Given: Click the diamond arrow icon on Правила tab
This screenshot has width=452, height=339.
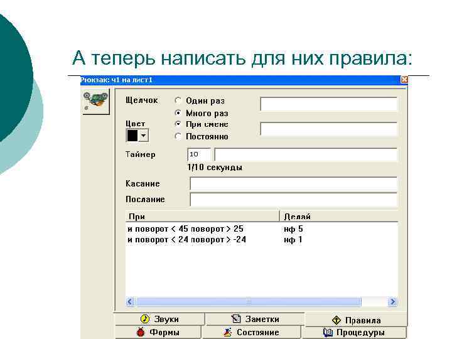Looking at the screenshot, I should pyautogui.click(x=336, y=320).
